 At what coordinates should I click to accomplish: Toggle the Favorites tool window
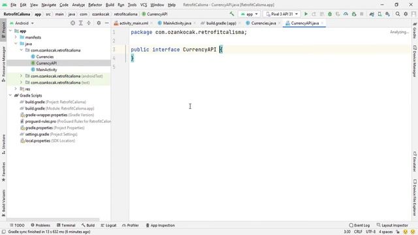3,172
